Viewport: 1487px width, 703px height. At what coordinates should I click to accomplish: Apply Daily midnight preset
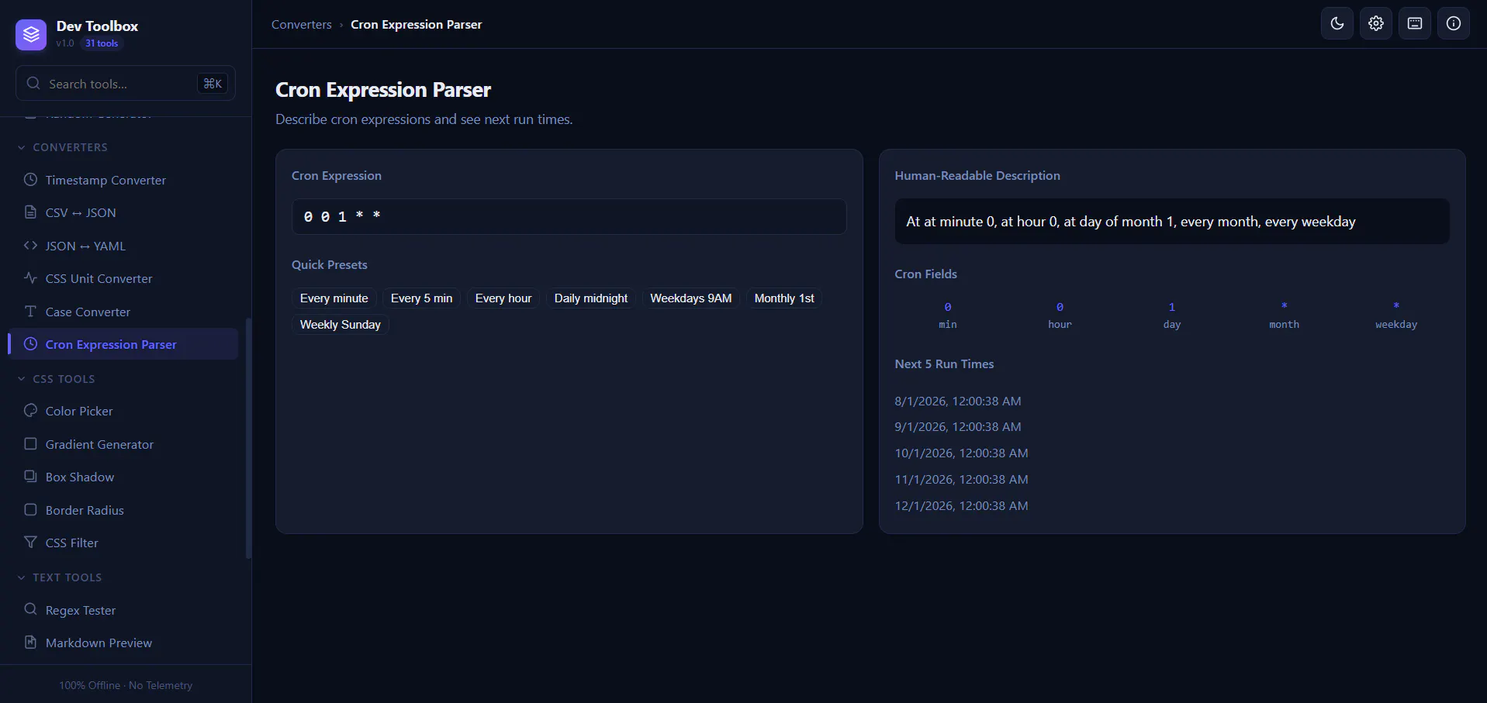click(591, 298)
